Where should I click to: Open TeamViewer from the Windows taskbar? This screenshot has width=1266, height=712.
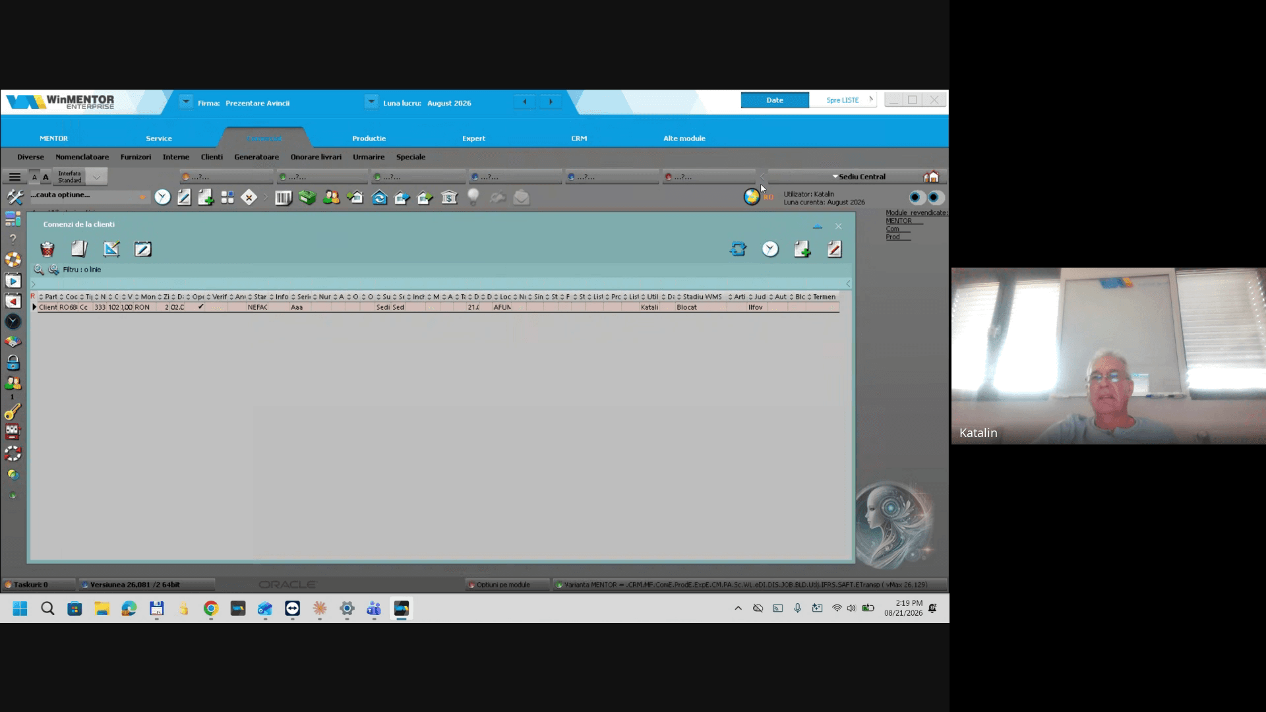[292, 608]
